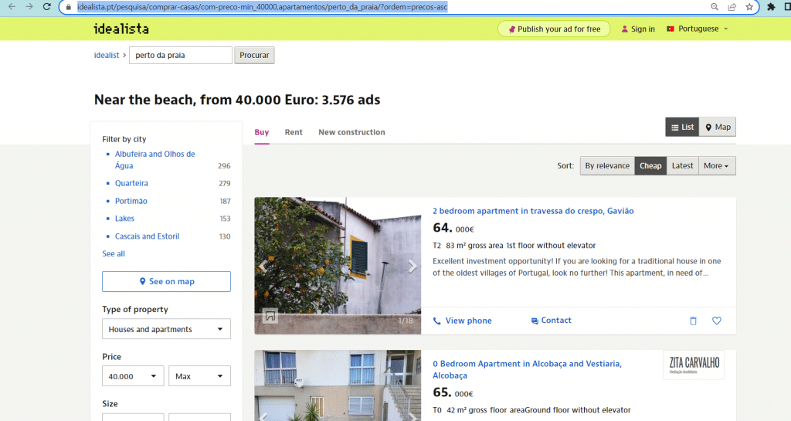This screenshot has width=791, height=421.
Task: Open the 40.000 minimum price dropdown
Action: pyautogui.click(x=133, y=376)
